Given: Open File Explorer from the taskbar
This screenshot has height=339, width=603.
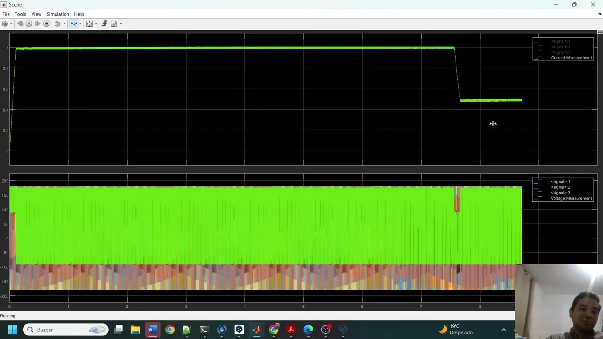Looking at the screenshot, I should pyautogui.click(x=136, y=330).
